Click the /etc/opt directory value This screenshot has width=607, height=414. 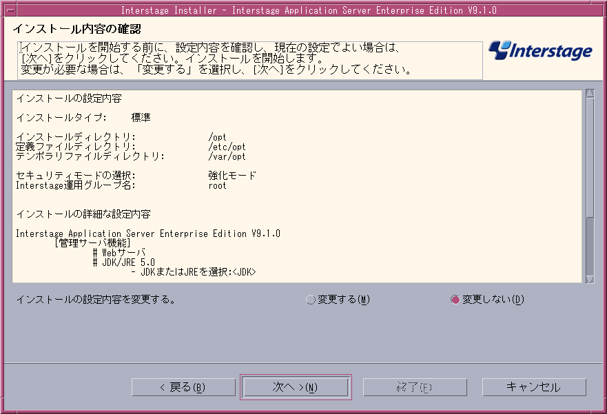[x=227, y=147]
